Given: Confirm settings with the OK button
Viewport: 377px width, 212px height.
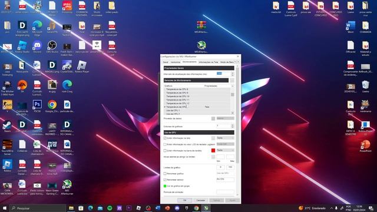Looking at the screenshot, I should 184,200.
